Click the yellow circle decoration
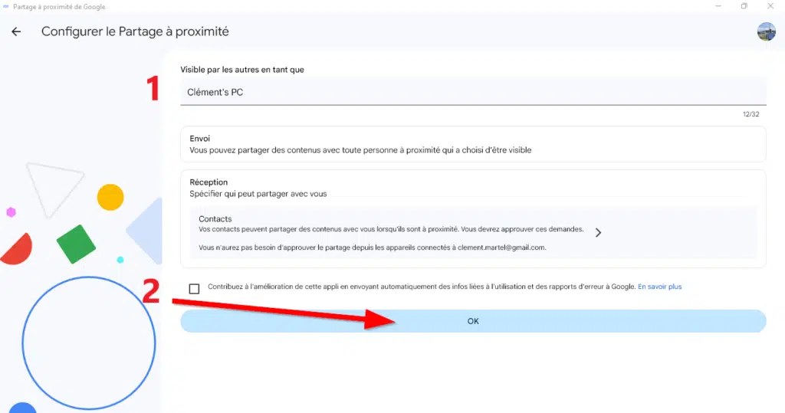Image resolution: width=785 pixels, height=413 pixels. coord(110,197)
